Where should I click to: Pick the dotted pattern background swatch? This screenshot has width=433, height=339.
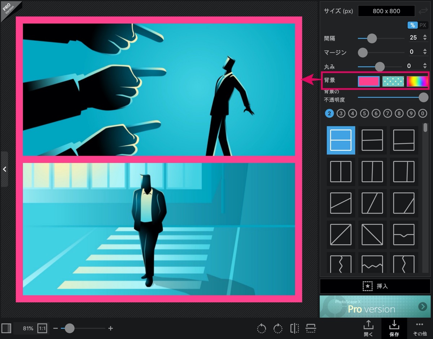[393, 81]
